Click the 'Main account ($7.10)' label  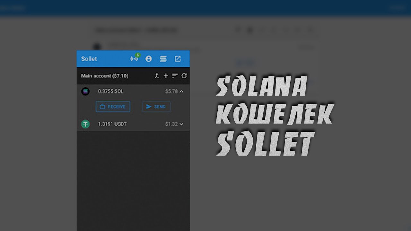pos(105,76)
